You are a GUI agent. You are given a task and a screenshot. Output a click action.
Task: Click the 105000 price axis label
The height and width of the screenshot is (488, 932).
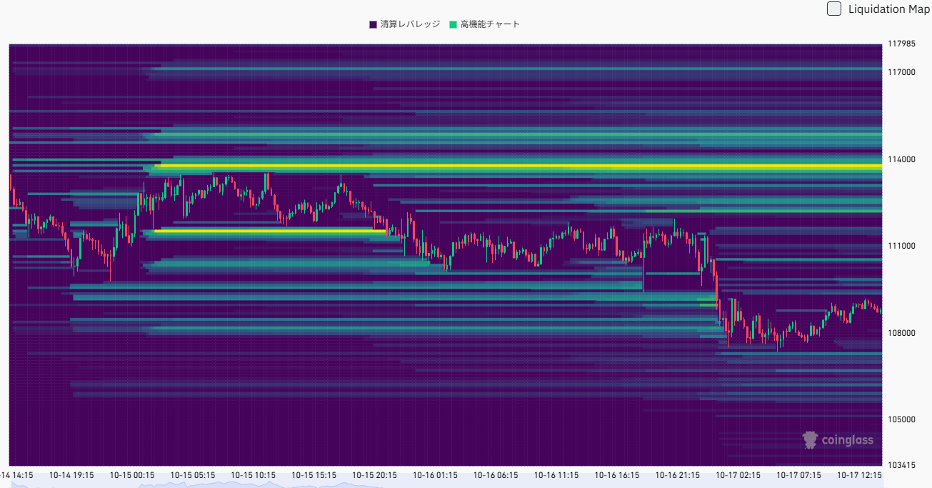pos(901,419)
